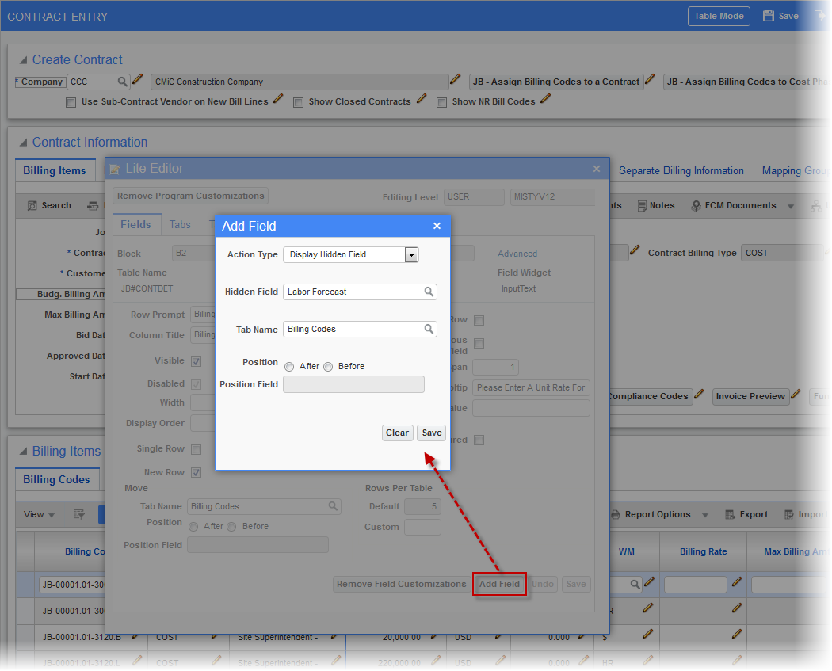Click the Save disk icon in header
This screenshot has height=671, width=832.
768,16
